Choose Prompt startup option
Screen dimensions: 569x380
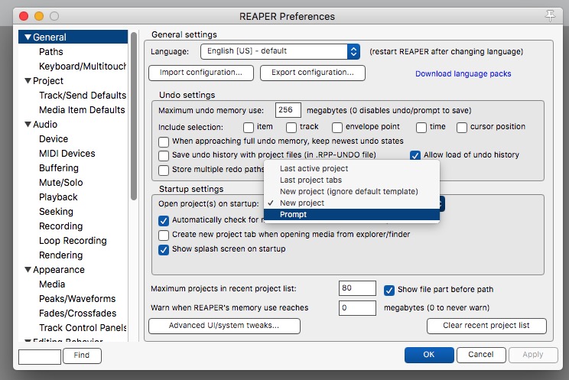[x=352, y=215]
